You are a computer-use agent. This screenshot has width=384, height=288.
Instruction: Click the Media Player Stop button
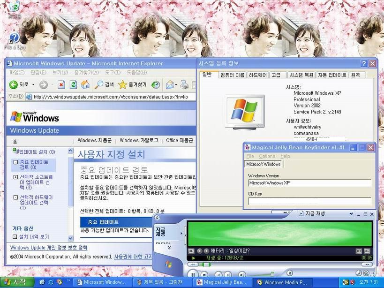point(204,274)
